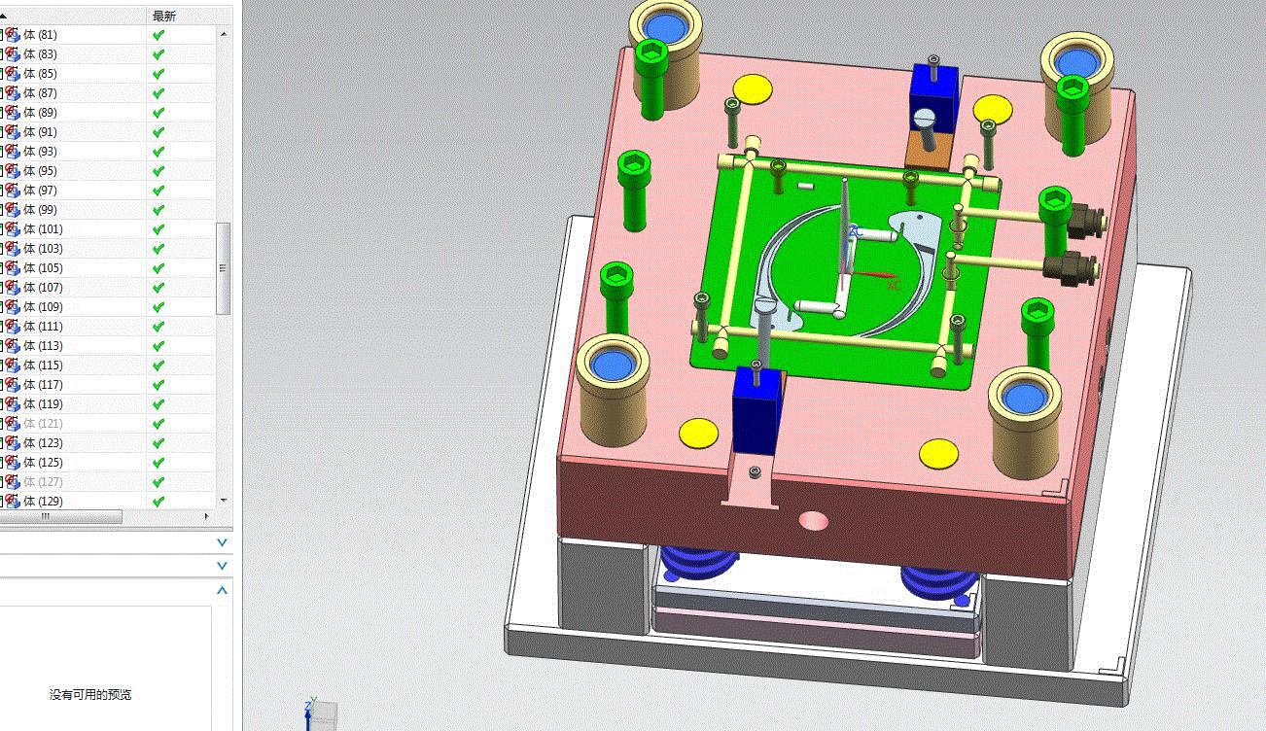1266x731 pixels.
Task: Select the greyed row text 体 (121)
Action: click(x=43, y=424)
